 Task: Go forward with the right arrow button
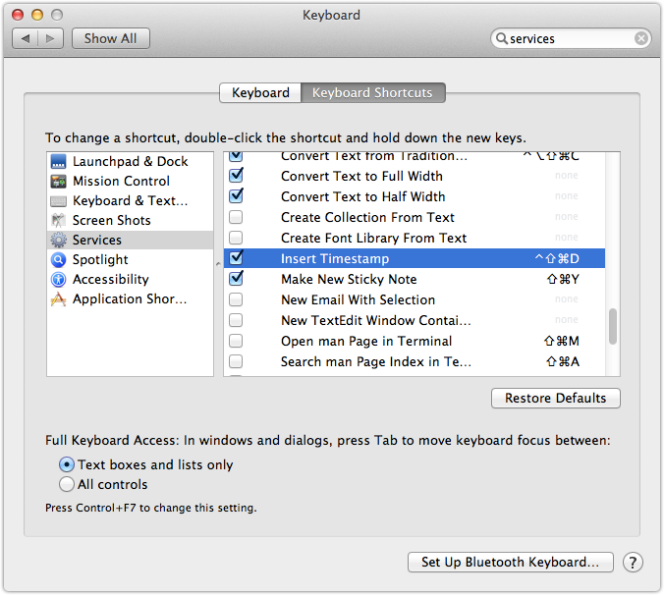pos(50,38)
